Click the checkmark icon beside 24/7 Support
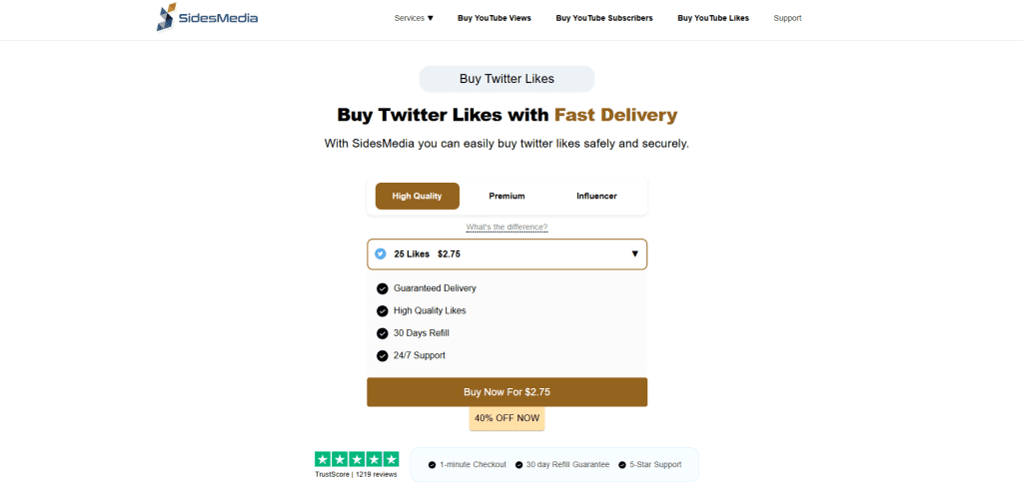The image size is (1023, 484). pos(383,355)
